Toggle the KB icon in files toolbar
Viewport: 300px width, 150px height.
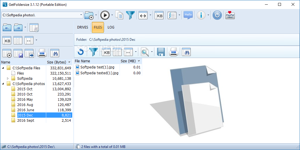[x=106, y=52]
